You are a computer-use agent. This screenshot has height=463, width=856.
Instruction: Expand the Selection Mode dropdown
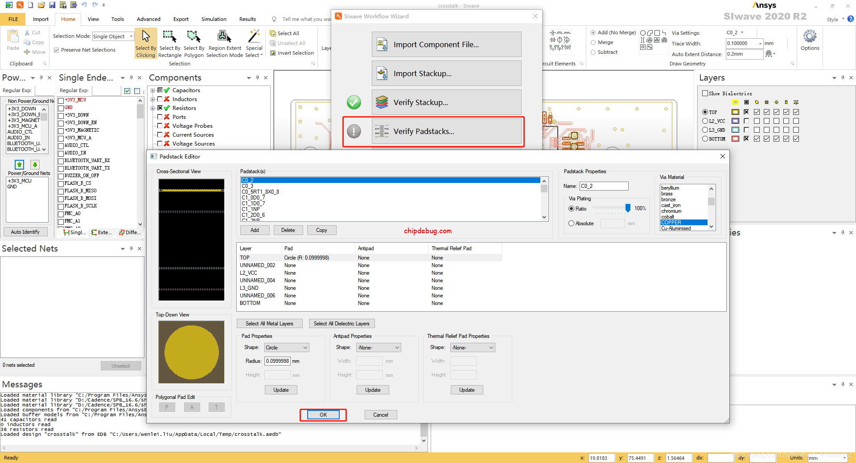click(131, 37)
